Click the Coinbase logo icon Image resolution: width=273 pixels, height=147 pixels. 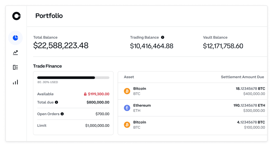16,16
